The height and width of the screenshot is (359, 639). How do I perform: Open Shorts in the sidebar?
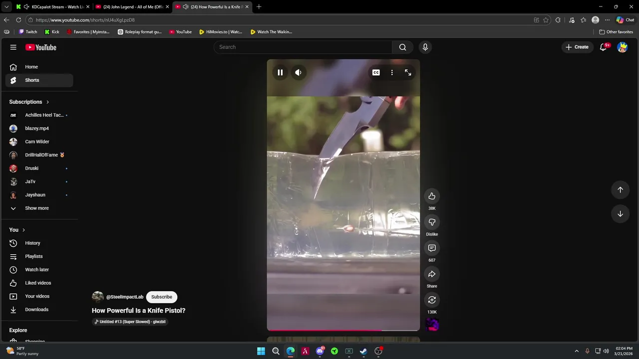tap(39, 80)
